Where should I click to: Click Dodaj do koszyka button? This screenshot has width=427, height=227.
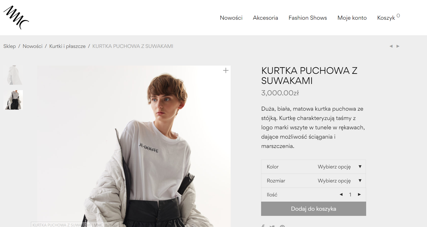point(314,209)
